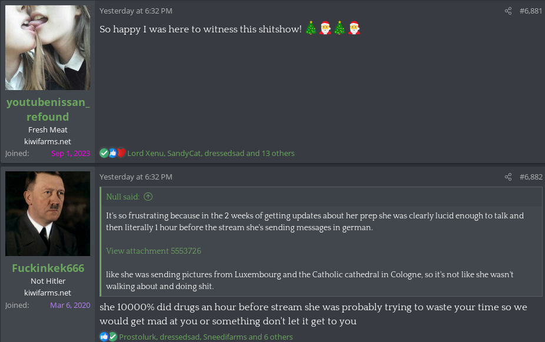This screenshot has width=545, height=342.
Task: Click first post timestamp Yesterday at 6:32 PM
Action: (x=136, y=11)
